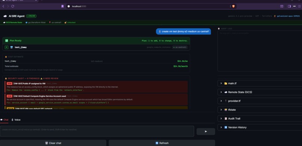Click the cloud logo next to AI SRE Agent
302x146 pixels.
point(5,16)
